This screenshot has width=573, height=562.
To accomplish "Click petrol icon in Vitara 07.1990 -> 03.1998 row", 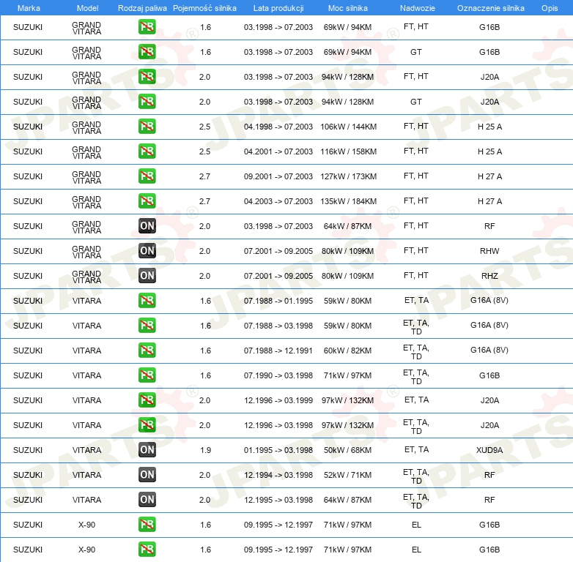I will pos(147,375).
